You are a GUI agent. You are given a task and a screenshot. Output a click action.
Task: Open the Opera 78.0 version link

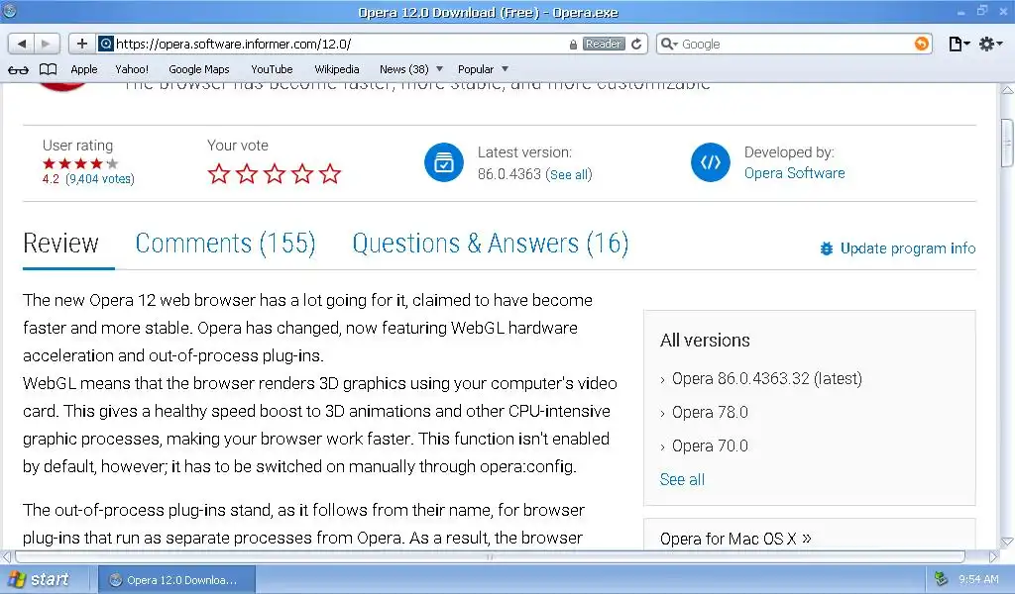click(x=710, y=413)
